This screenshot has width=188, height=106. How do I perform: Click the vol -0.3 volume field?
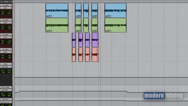coord(6,26)
